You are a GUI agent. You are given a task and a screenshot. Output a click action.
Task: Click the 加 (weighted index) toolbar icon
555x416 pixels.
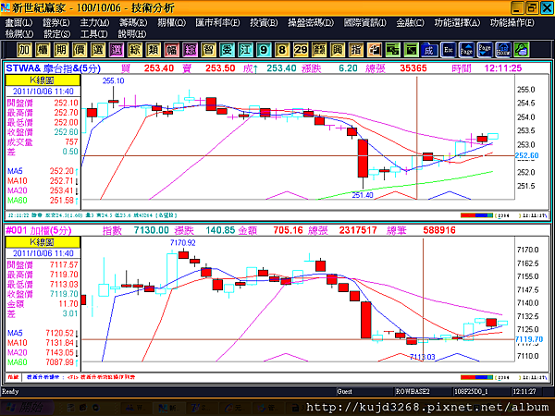[x=24, y=50]
